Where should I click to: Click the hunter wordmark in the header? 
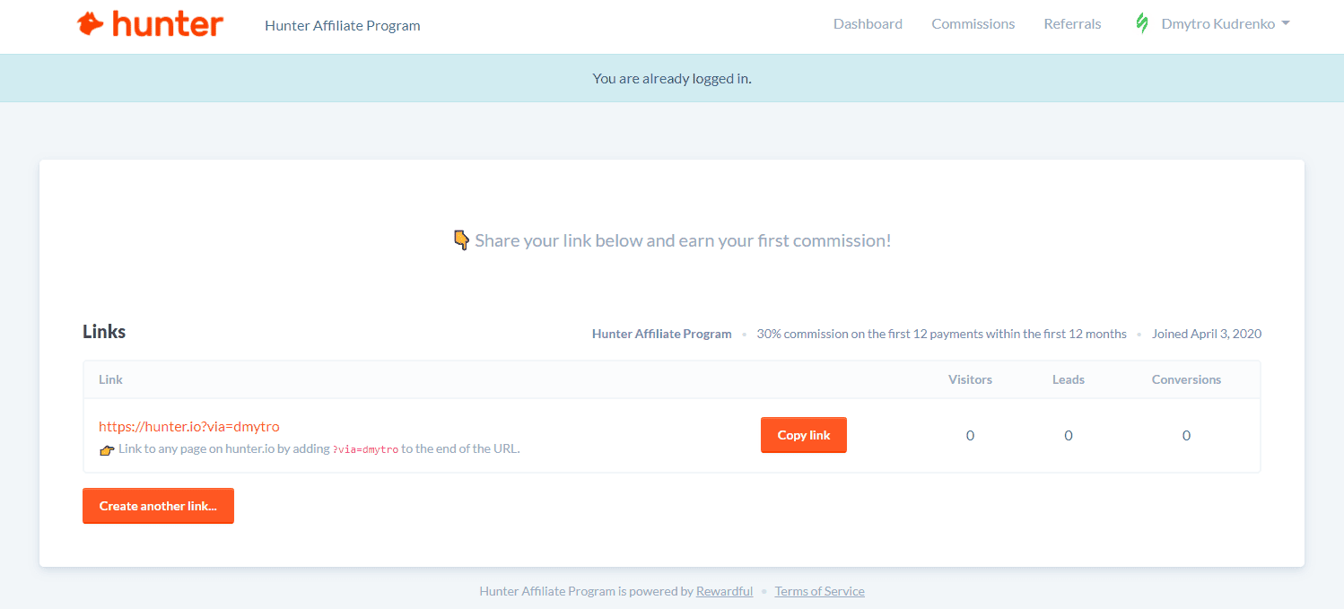point(168,24)
